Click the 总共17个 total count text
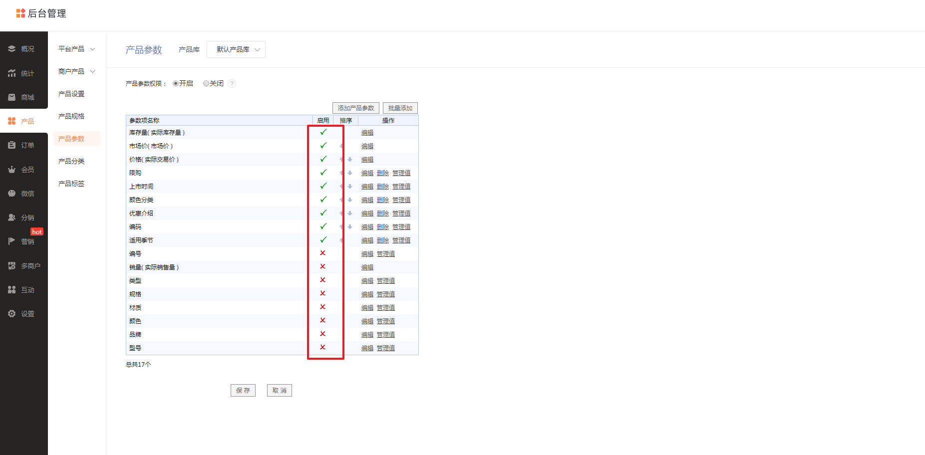 pyautogui.click(x=138, y=365)
